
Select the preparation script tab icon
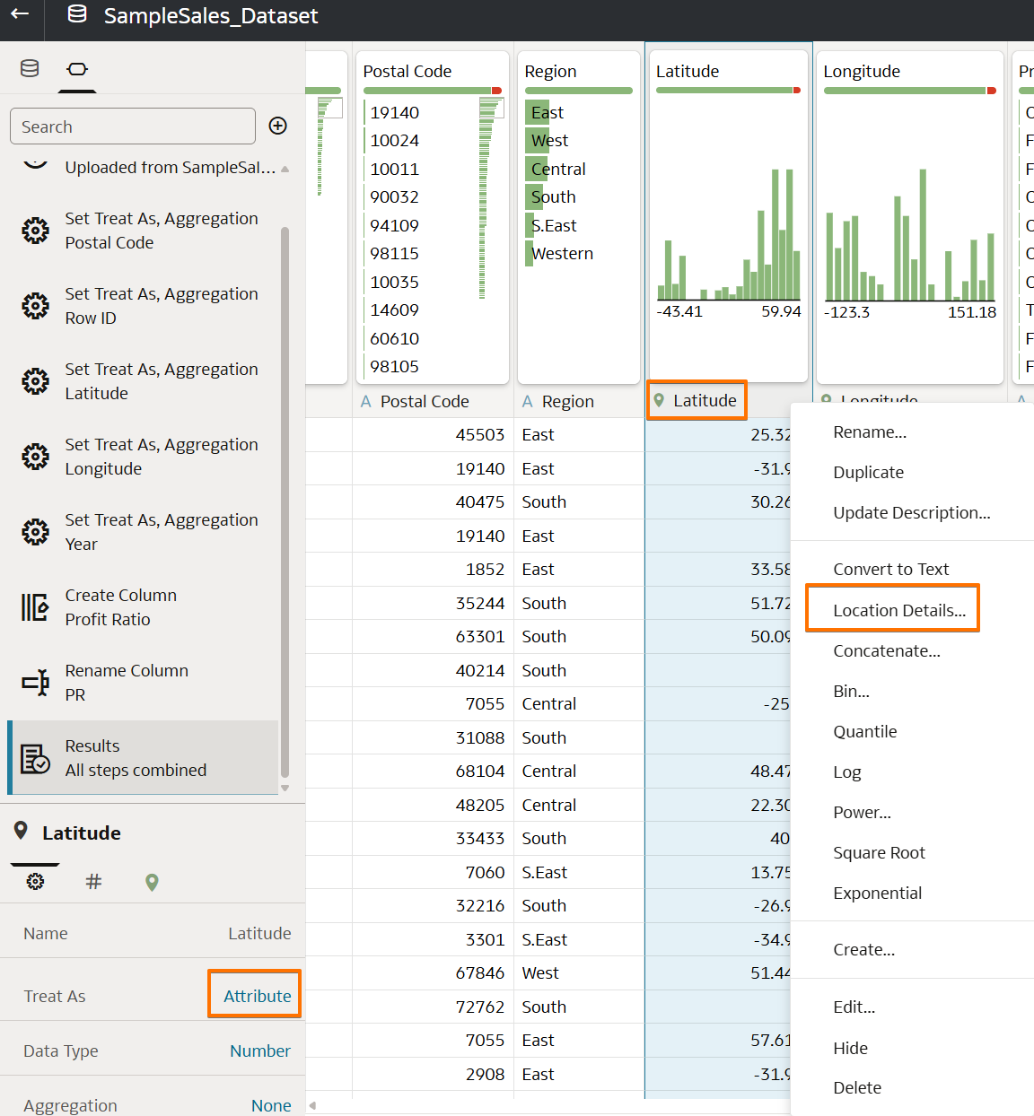(77, 67)
